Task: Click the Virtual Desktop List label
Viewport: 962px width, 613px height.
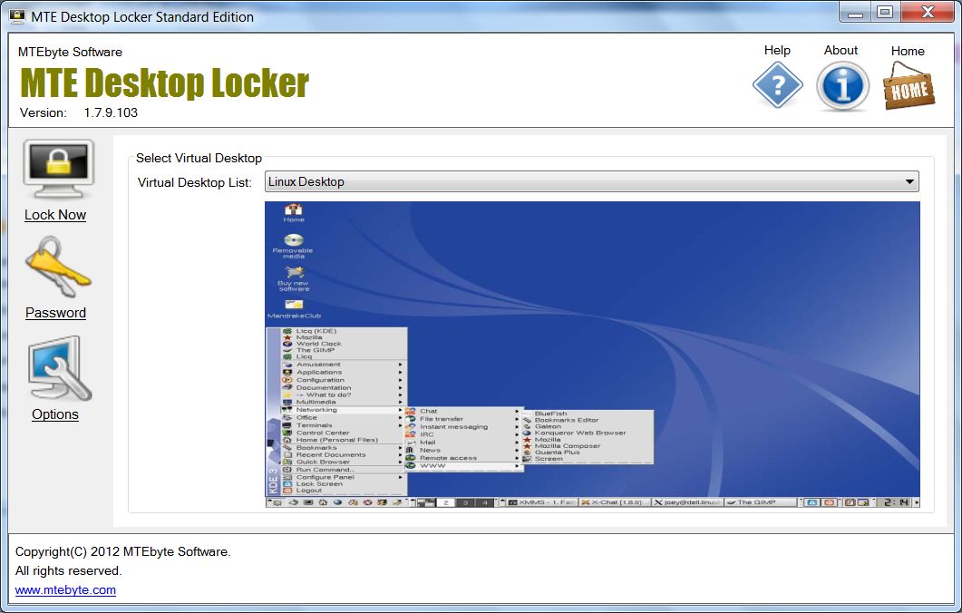Action: (x=195, y=183)
